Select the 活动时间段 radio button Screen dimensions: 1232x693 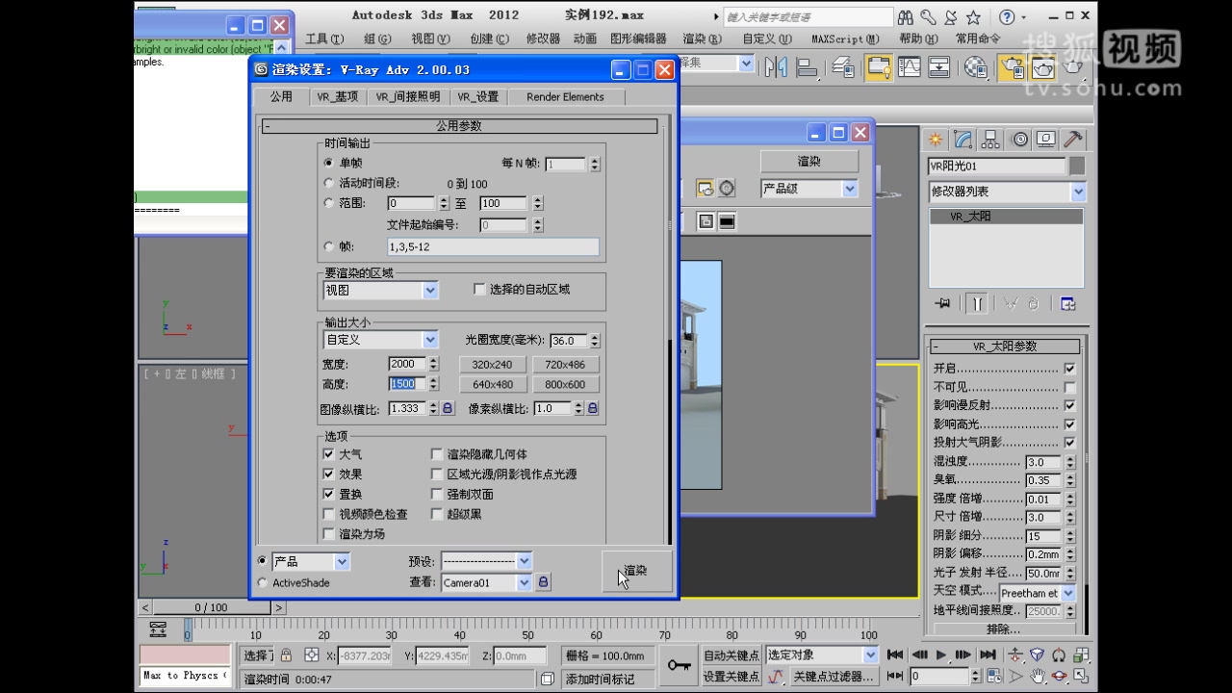coord(329,183)
